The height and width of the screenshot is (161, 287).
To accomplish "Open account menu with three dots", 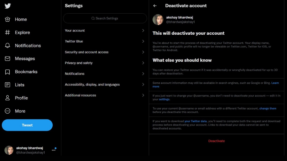I will pos(54,150).
